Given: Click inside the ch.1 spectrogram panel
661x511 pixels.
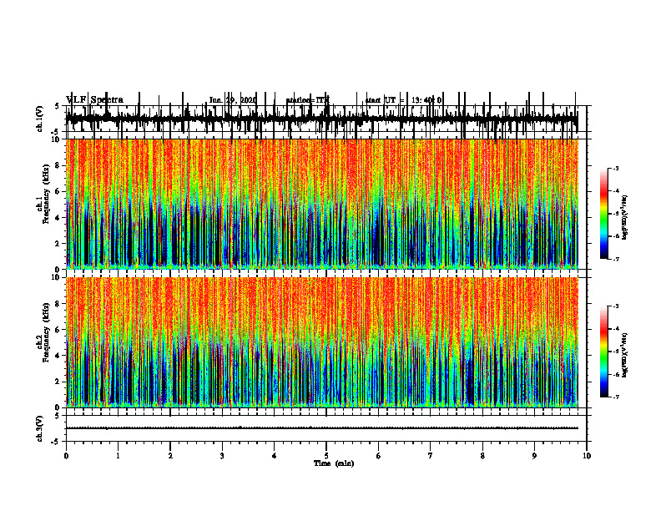Looking at the screenshot, I should [x=322, y=204].
